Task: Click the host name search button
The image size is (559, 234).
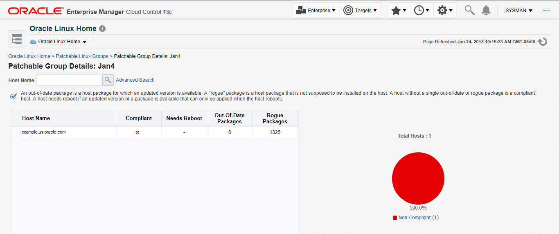Action: pos(108,80)
